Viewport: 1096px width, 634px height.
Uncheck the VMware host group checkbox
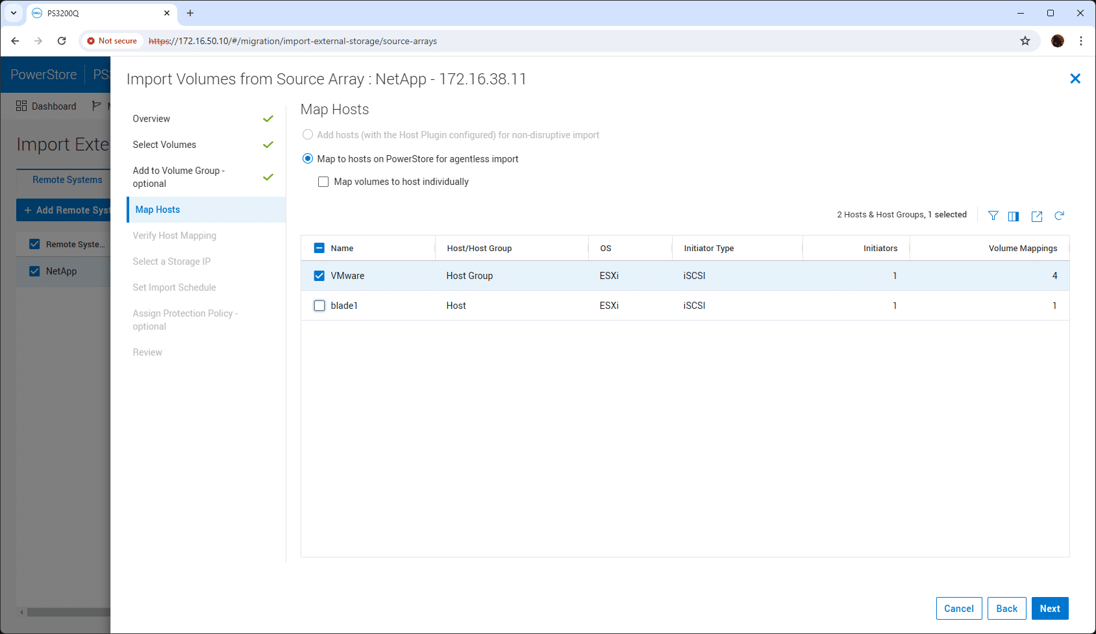point(319,276)
